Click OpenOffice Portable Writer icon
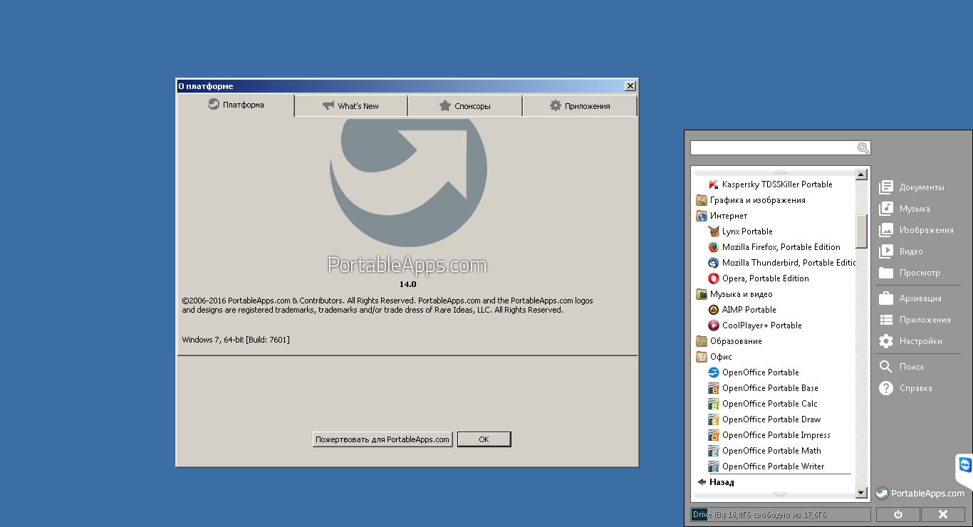The height and width of the screenshot is (527, 973). (713, 466)
